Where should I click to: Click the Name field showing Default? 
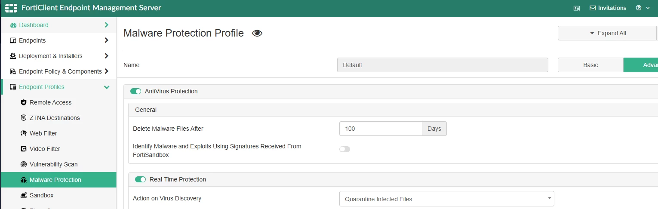443,65
